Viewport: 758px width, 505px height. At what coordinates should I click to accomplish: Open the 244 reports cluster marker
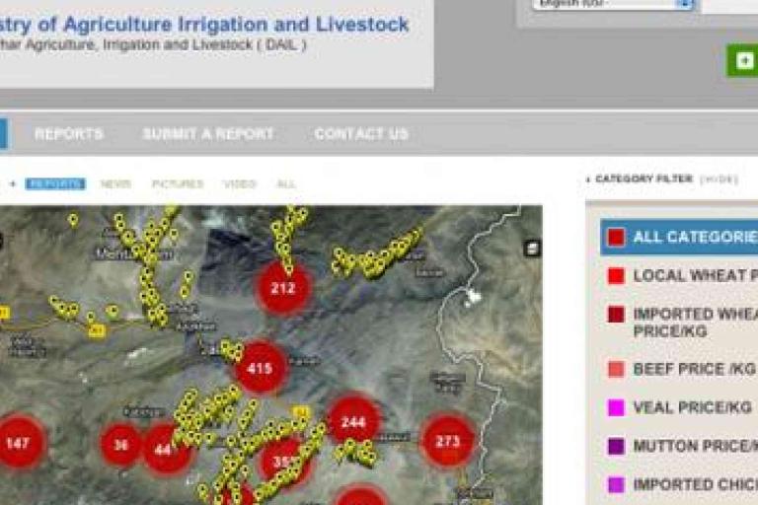pos(353,422)
